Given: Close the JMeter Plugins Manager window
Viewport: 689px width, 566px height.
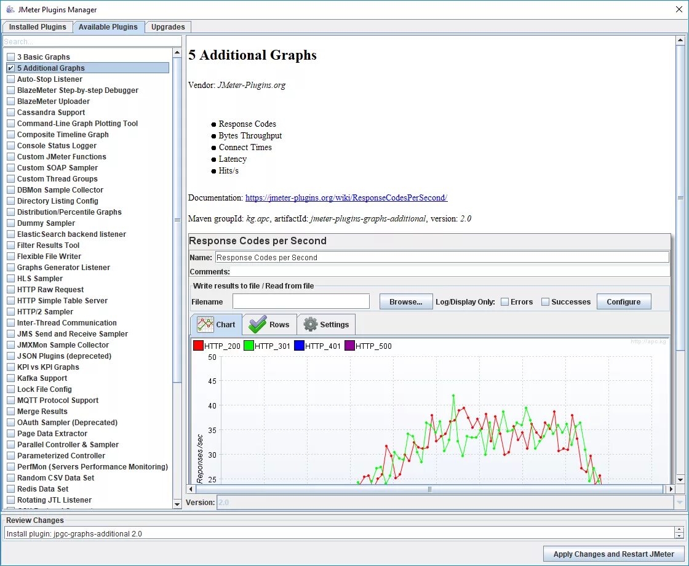Looking at the screenshot, I should click(679, 9).
